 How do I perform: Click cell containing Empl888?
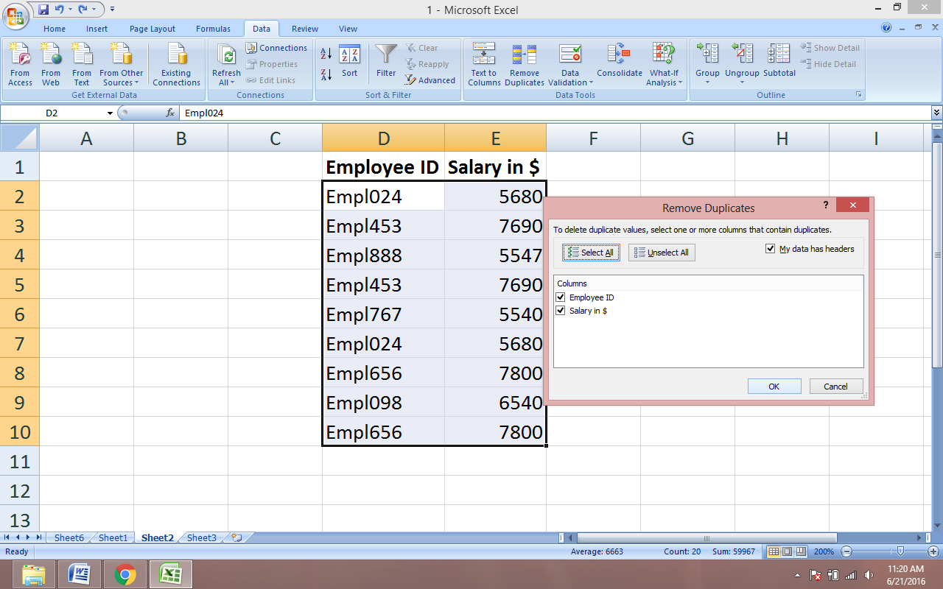tap(383, 255)
